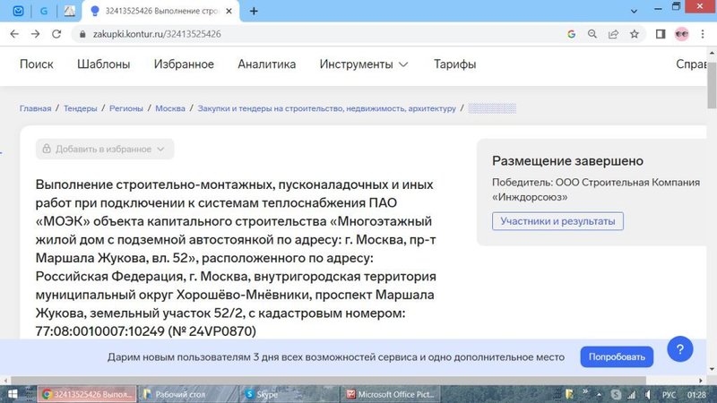Show hidden system tray icons
The width and height of the screenshot is (717, 403).
pos(599,394)
